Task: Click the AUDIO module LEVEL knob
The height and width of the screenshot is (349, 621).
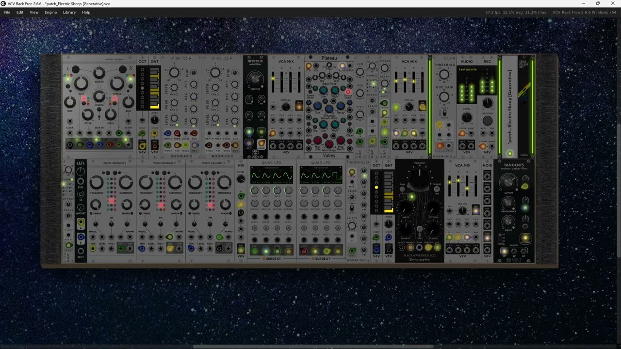Action: pyautogui.click(x=467, y=117)
